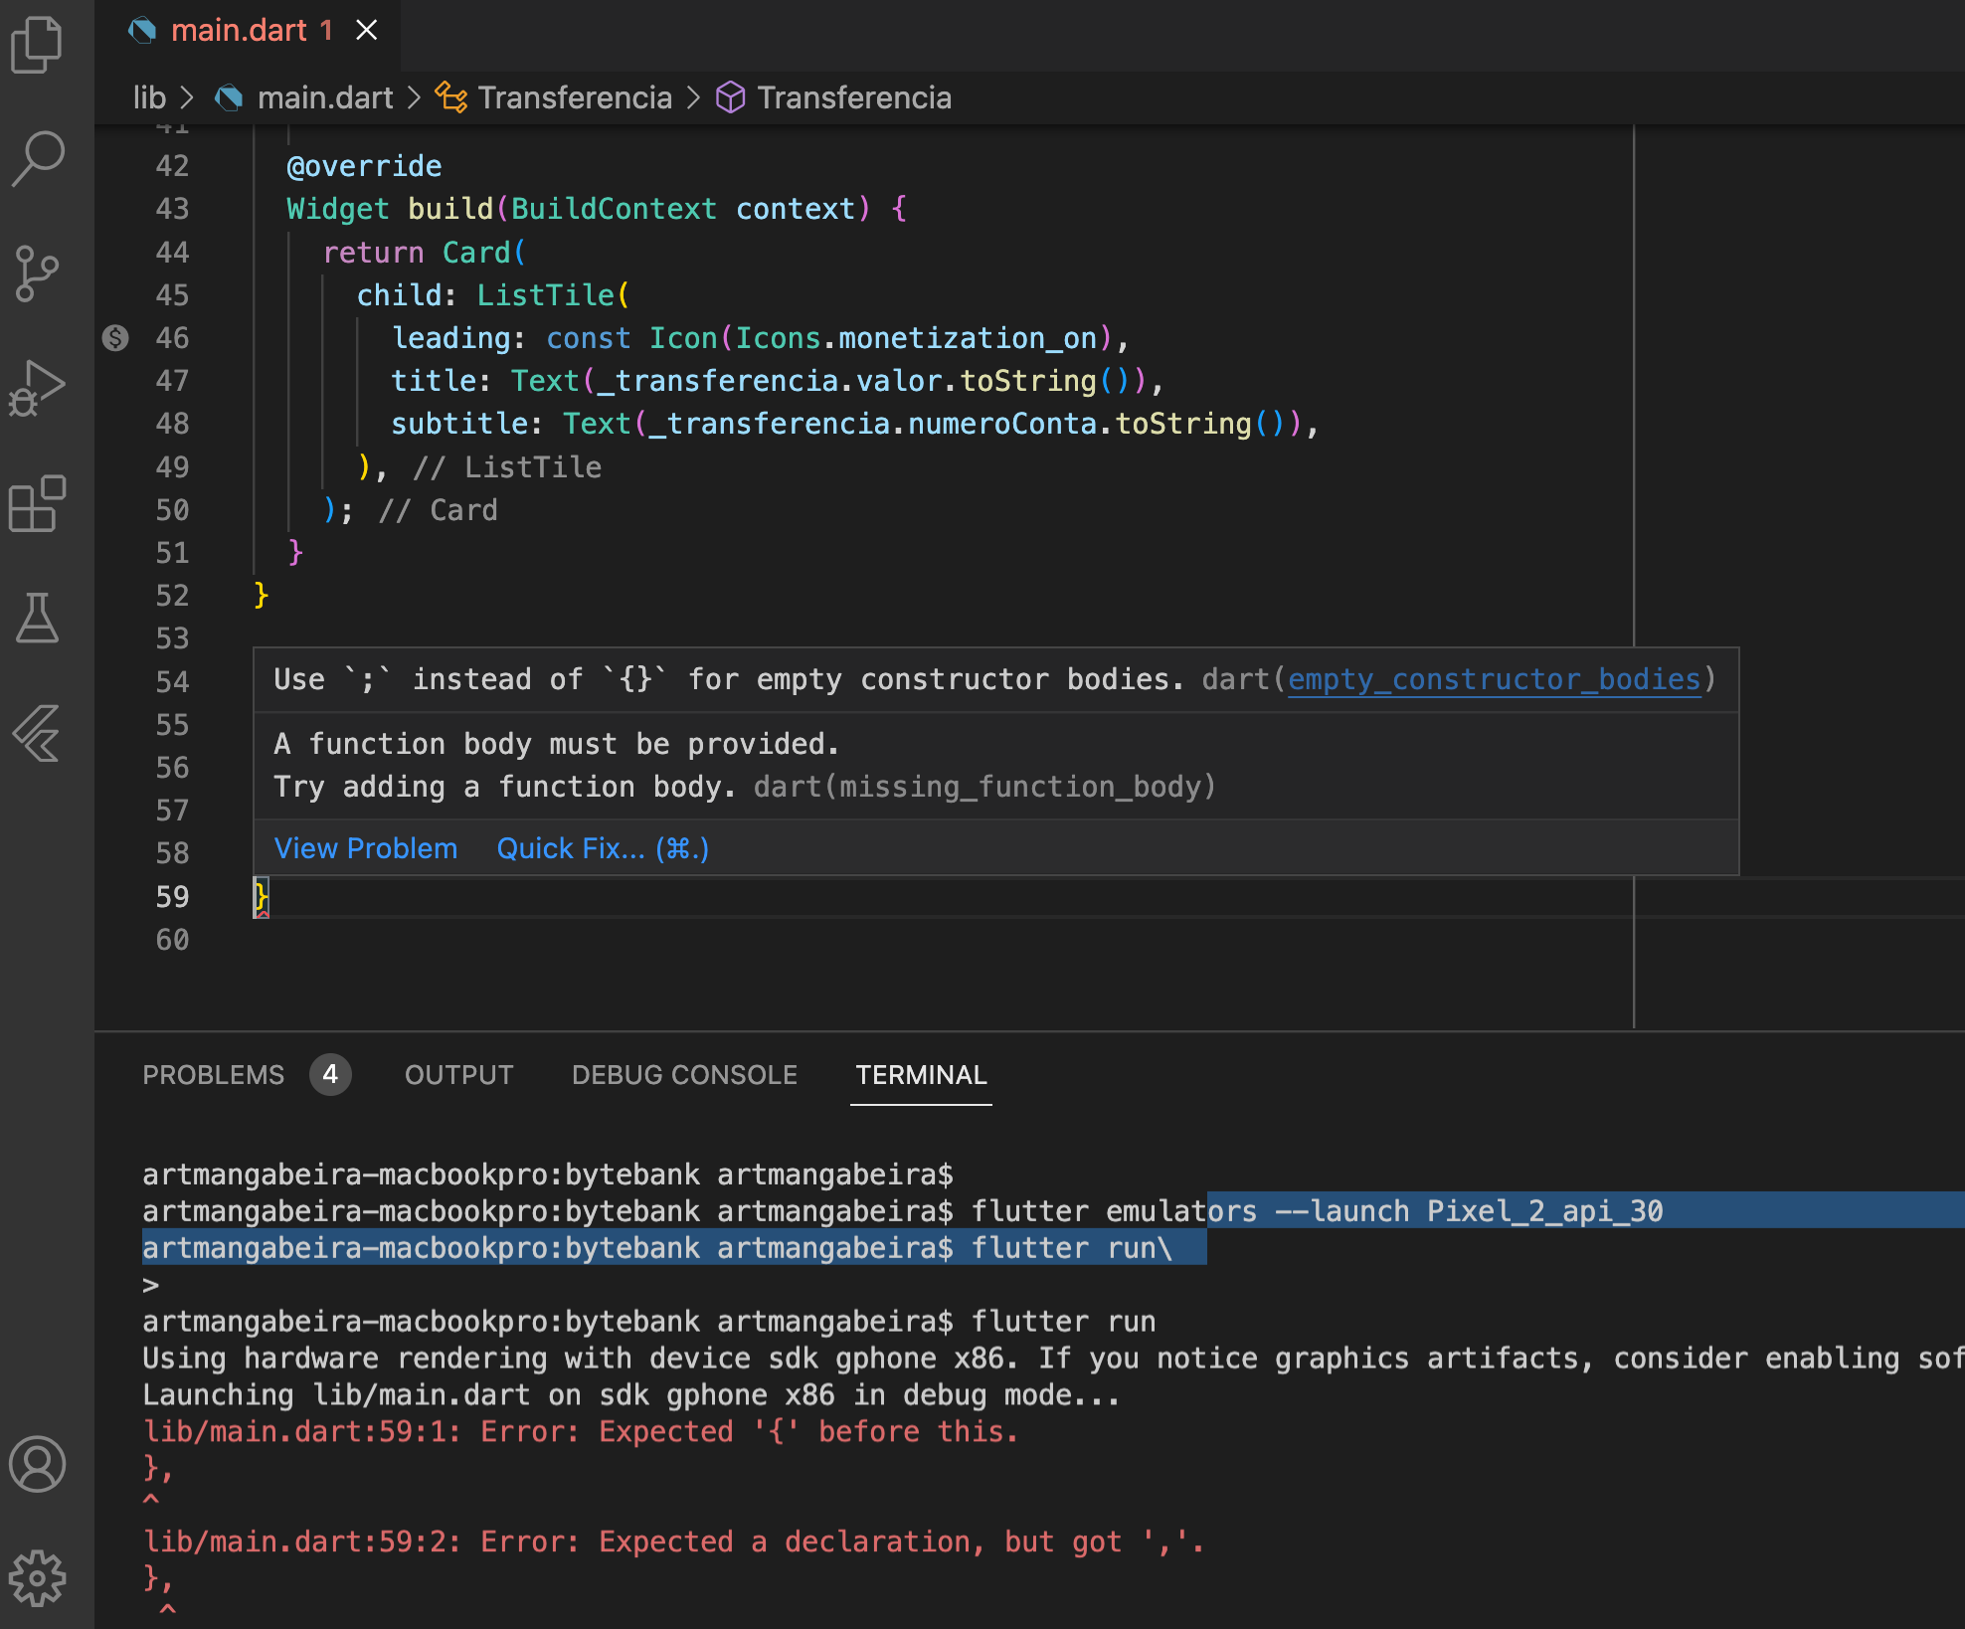The width and height of the screenshot is (1965, 1629).
Task: Select the TERMINAL panel tab
Action: pos(921,1075)
